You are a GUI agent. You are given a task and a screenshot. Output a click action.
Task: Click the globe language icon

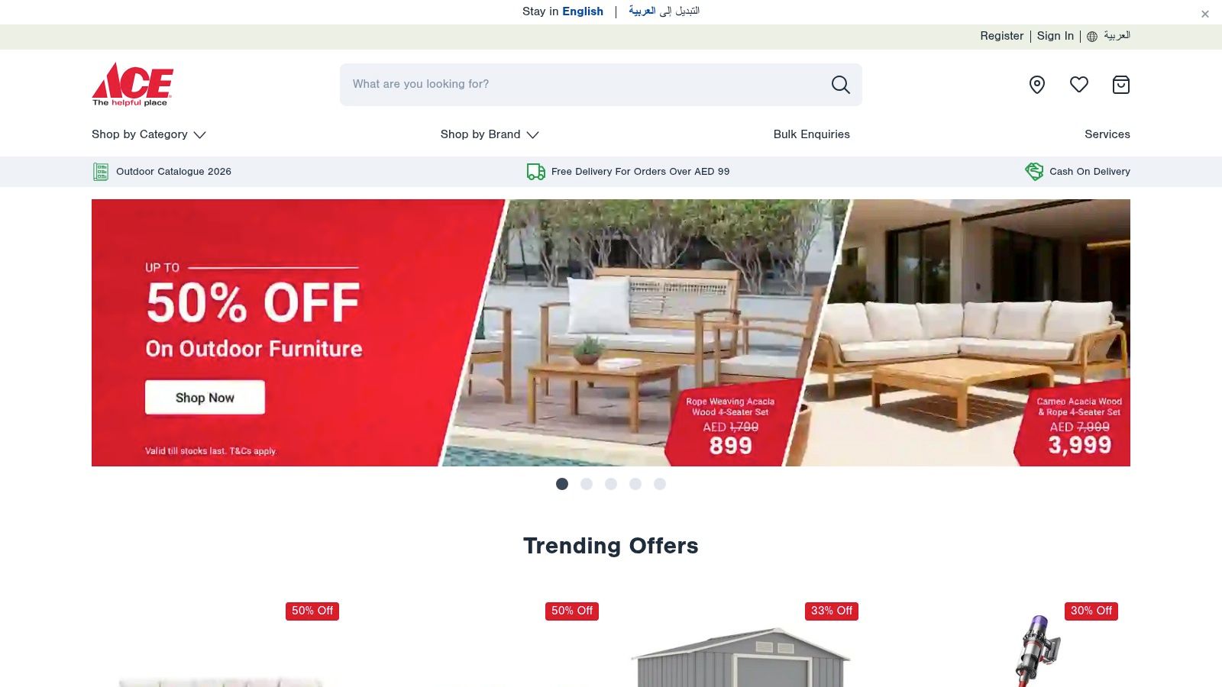tap(1092, 37)
